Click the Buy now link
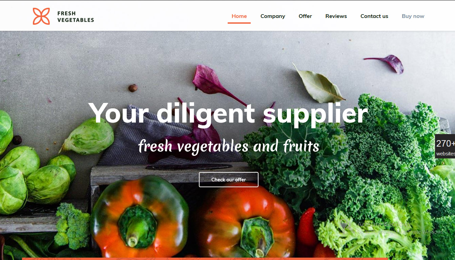455x260 pixels. (413, 16)
